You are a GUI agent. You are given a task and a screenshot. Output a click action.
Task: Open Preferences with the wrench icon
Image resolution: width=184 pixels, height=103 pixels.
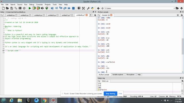pyautogui.click(x=88, y=8)
